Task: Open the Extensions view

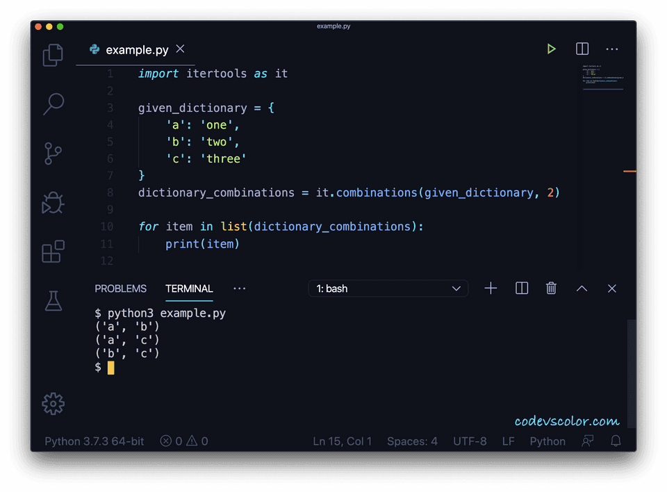Action: [53, 252]
